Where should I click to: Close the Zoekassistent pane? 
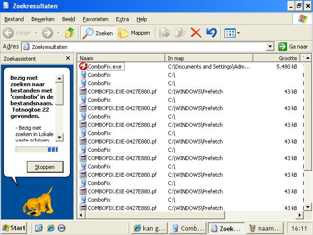tap(68, 58)
